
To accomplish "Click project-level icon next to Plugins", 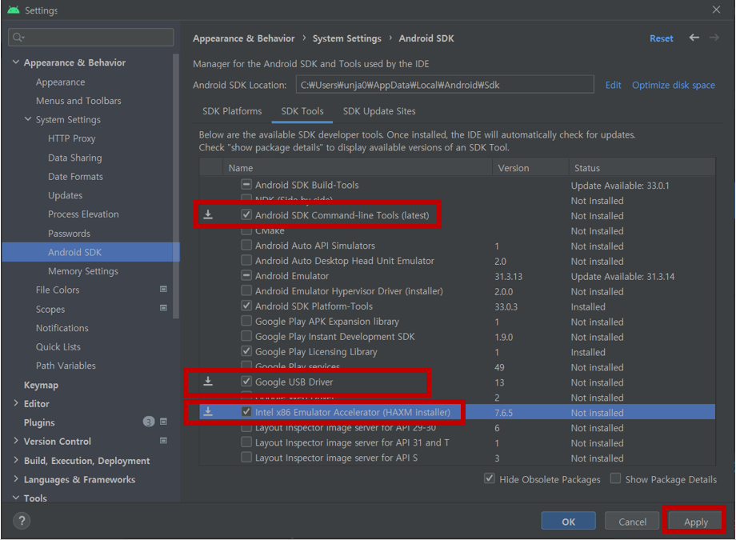I will click(163, 422).
